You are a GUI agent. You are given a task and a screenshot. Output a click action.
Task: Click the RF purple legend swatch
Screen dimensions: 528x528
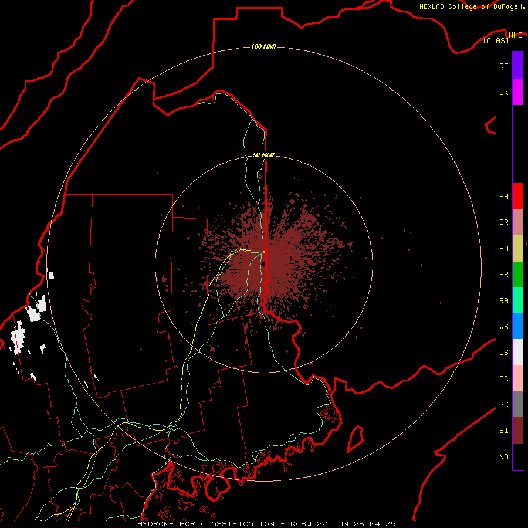click(x=518, y=66)
